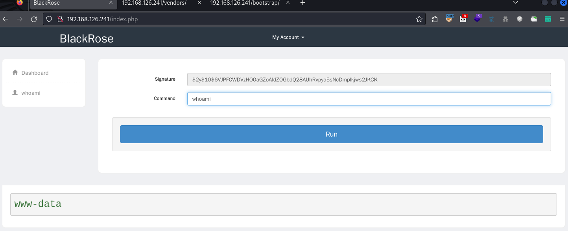
Task: Click the browser forward arrow
Action: (20, 19)
